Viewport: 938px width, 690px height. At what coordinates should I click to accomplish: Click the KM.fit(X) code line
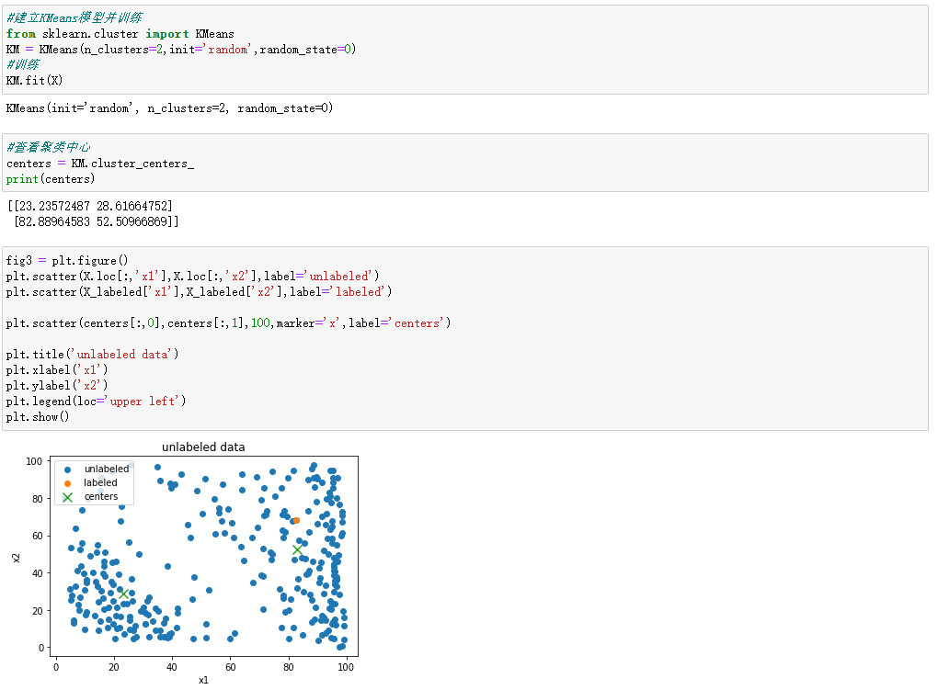[34, 80]
